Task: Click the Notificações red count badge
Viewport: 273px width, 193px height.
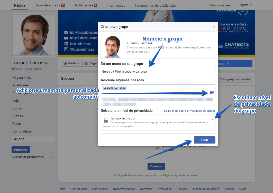Action: (x=96, y=5)
